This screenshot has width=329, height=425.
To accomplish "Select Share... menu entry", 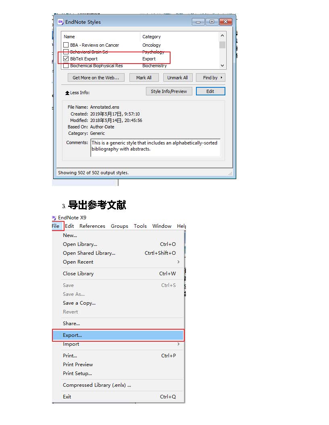I will click(x=118, y=324).
